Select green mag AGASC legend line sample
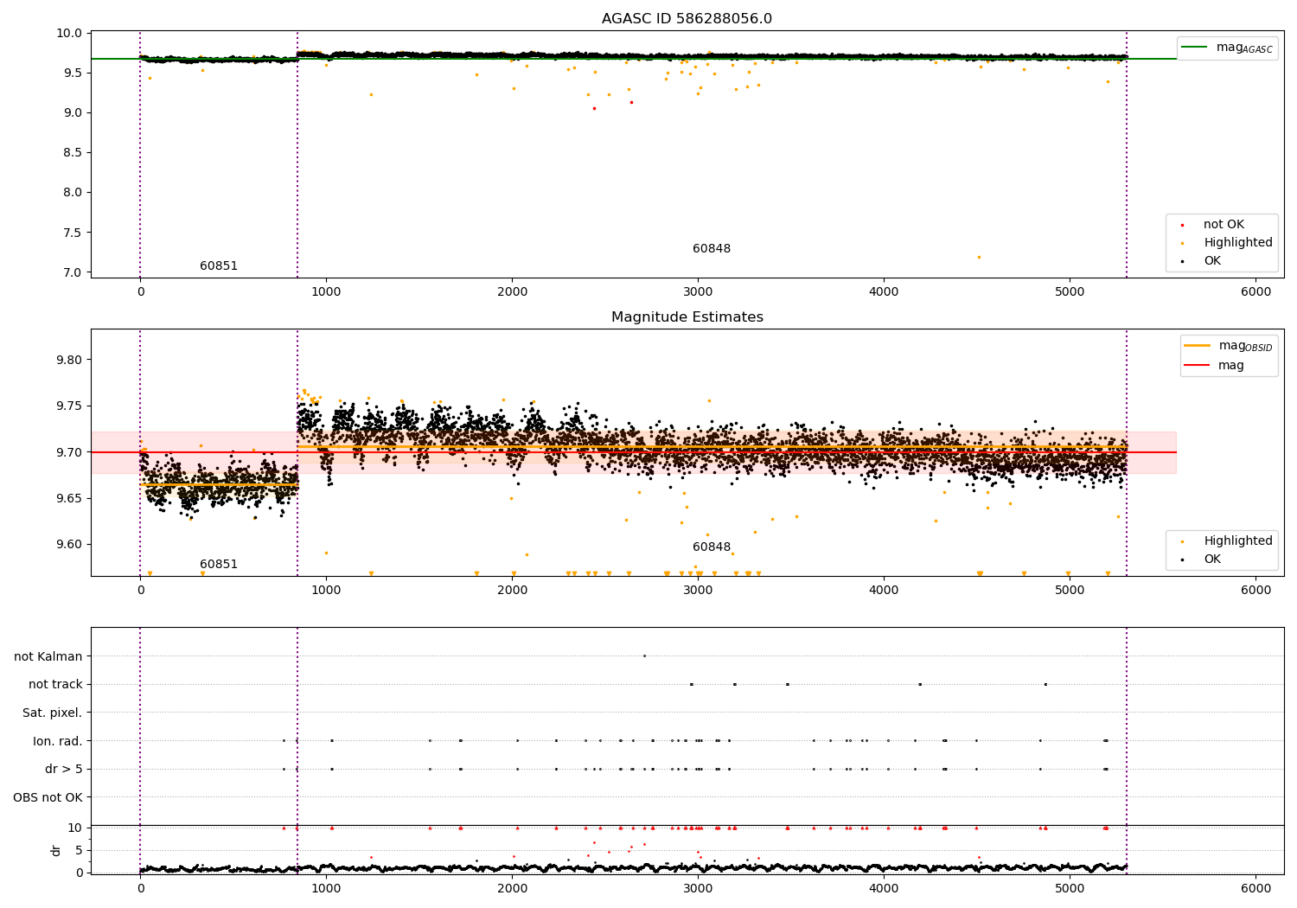Viewport: 1297px width, 908px height. click(1195, 48)
